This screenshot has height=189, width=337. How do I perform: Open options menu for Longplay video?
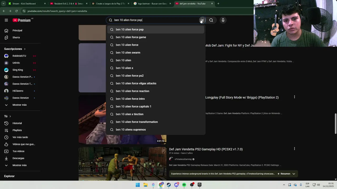coord(294,97)
